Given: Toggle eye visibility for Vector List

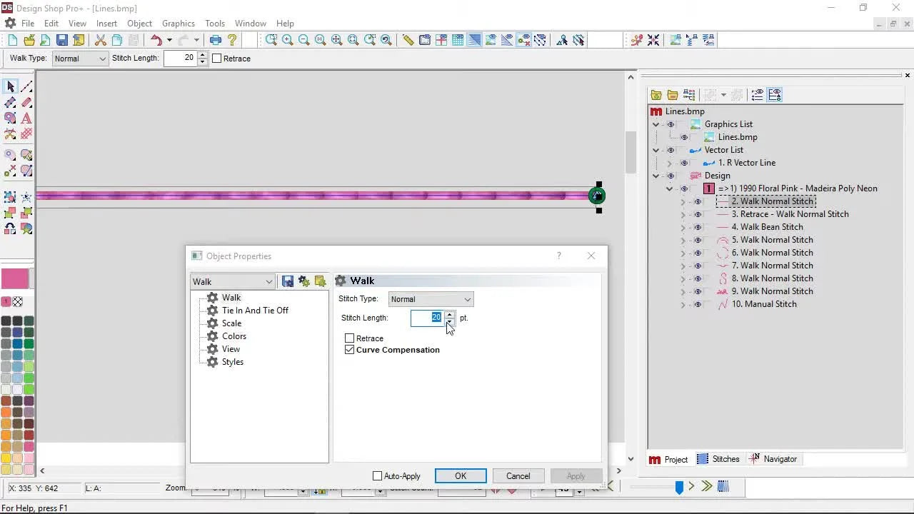Looking at the screenshot, I should (671, 150).
